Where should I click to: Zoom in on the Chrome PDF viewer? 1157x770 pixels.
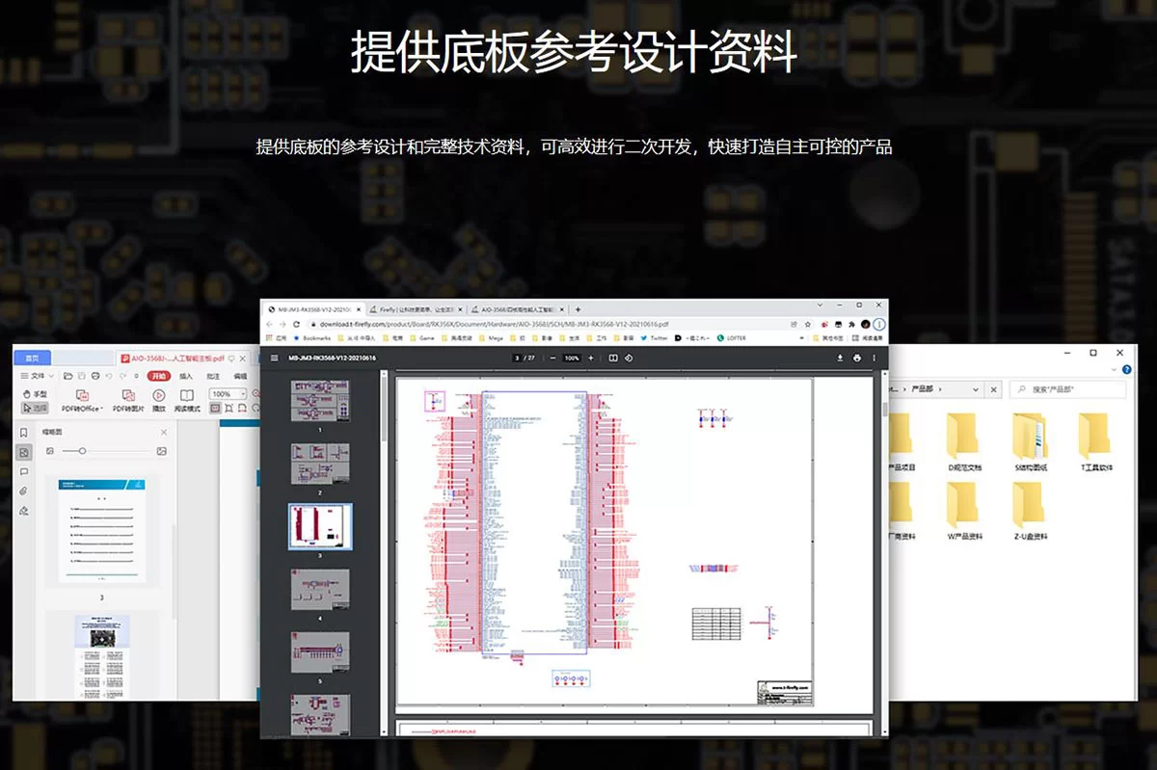[590, 358]
